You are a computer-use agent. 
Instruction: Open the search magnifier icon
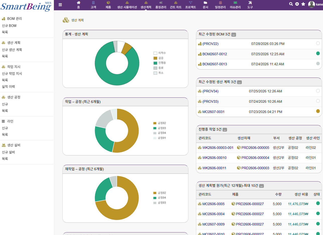[x=291, y=4]
